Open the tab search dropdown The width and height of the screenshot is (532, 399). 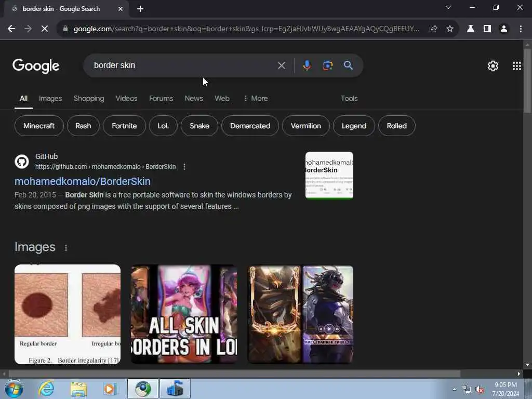tap(448, 7)
